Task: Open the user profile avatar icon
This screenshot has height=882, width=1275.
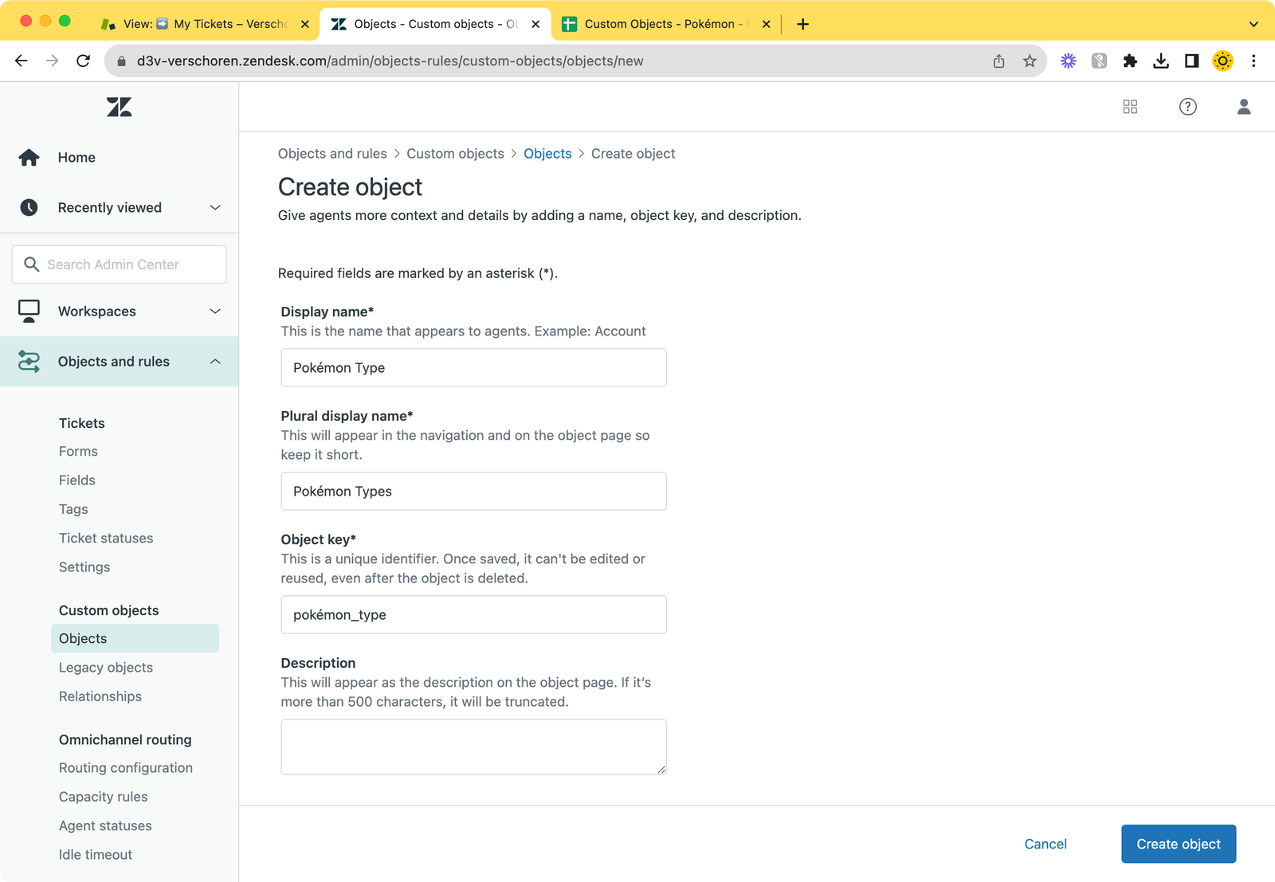Action: [x=1244, y=106]
